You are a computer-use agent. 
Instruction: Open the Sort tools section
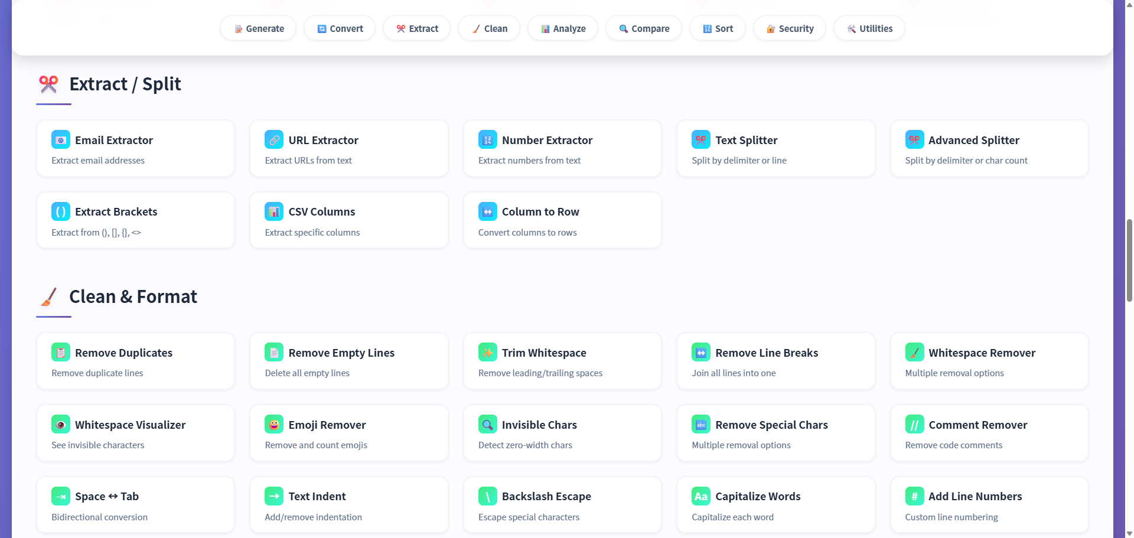717,28
